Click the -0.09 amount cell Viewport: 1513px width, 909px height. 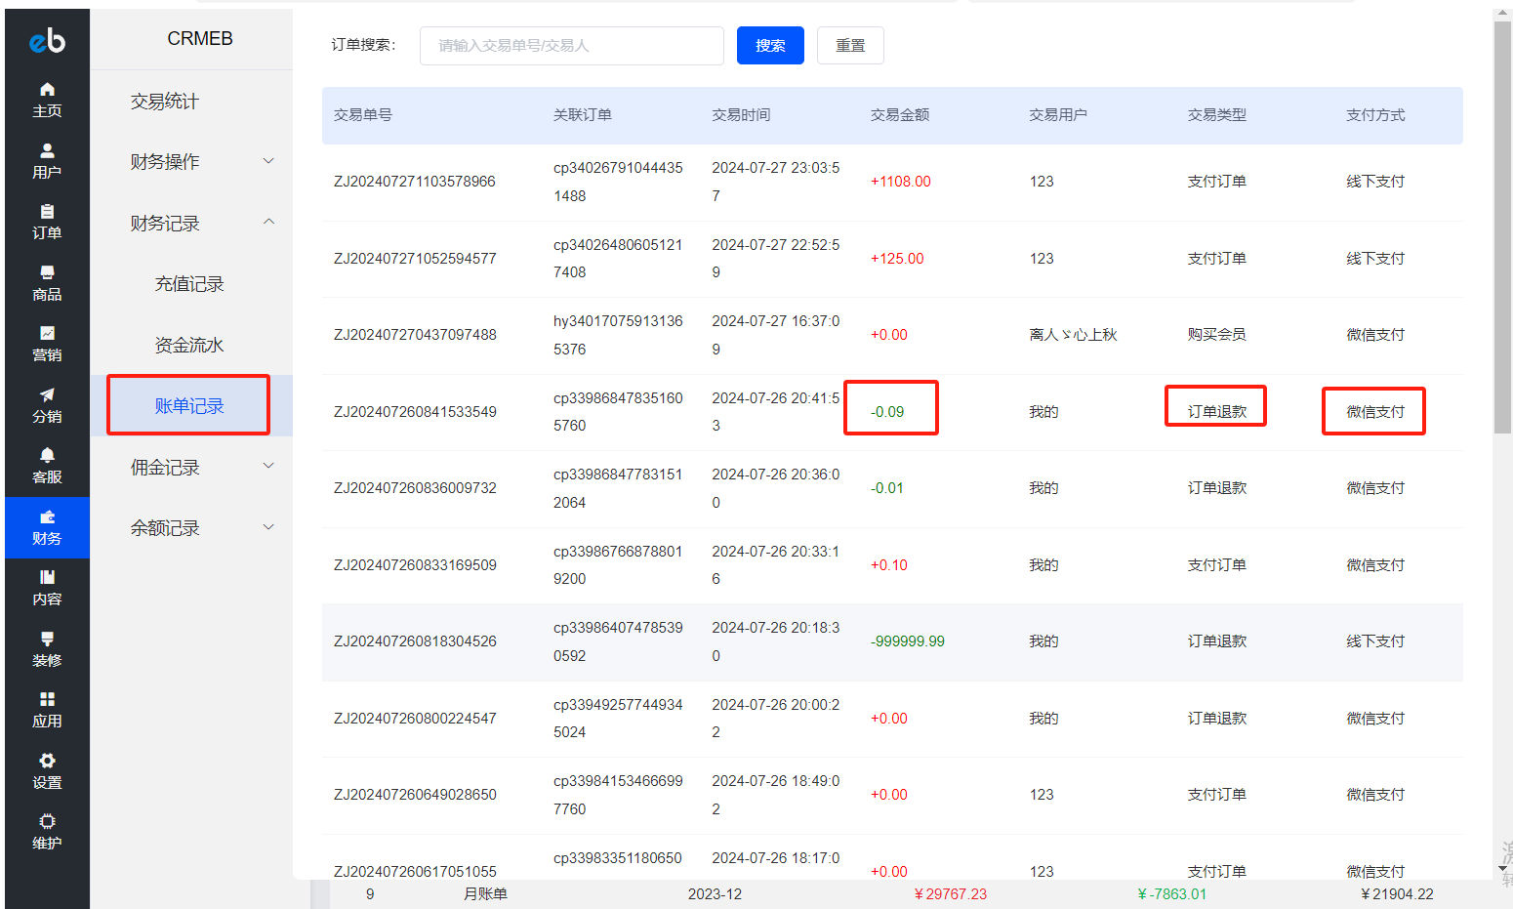coord(887,412)
